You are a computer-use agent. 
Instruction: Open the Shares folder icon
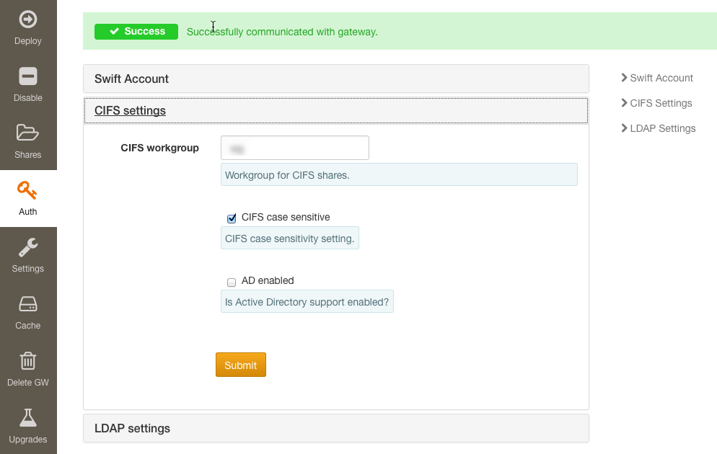[28, 133]
